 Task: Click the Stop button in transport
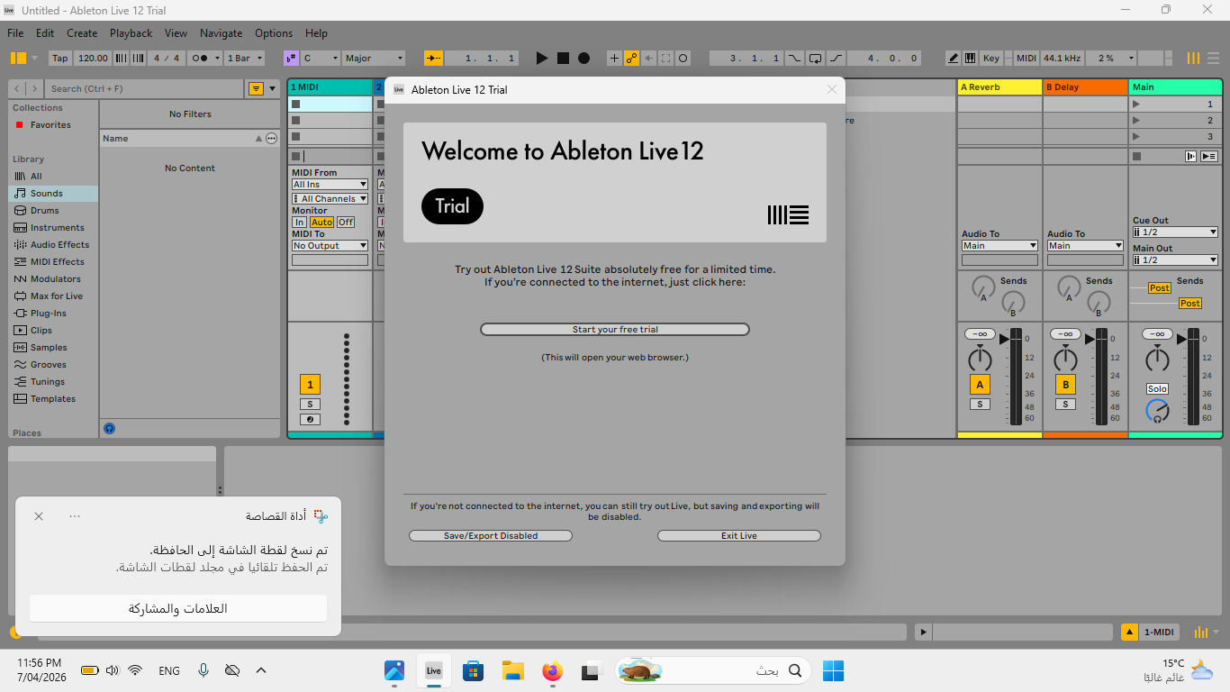(563, 59)
